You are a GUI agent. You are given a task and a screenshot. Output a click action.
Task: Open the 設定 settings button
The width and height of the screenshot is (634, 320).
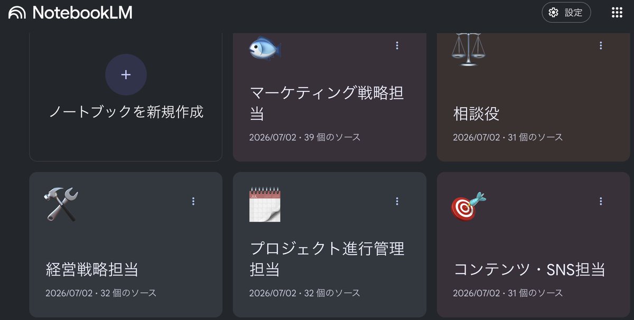pyautogui.click(x=566, y=13)
